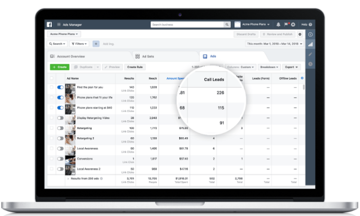Disable the 'Find the plan for you' ad toggle
The image size is (360, 216).
click(60, 87)
